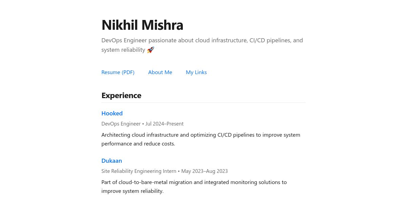
Task: Open the Resume (PDF) link
Action: tap(118, 72)
